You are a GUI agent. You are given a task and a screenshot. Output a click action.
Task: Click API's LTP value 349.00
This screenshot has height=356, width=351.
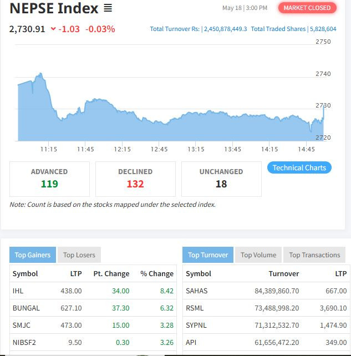(336, 342)
